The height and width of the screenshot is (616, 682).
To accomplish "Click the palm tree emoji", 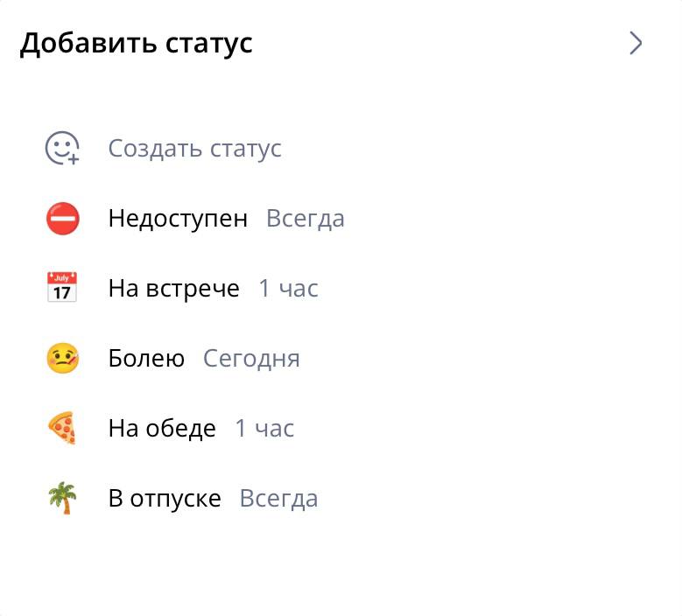I will (x=62, y=499).
